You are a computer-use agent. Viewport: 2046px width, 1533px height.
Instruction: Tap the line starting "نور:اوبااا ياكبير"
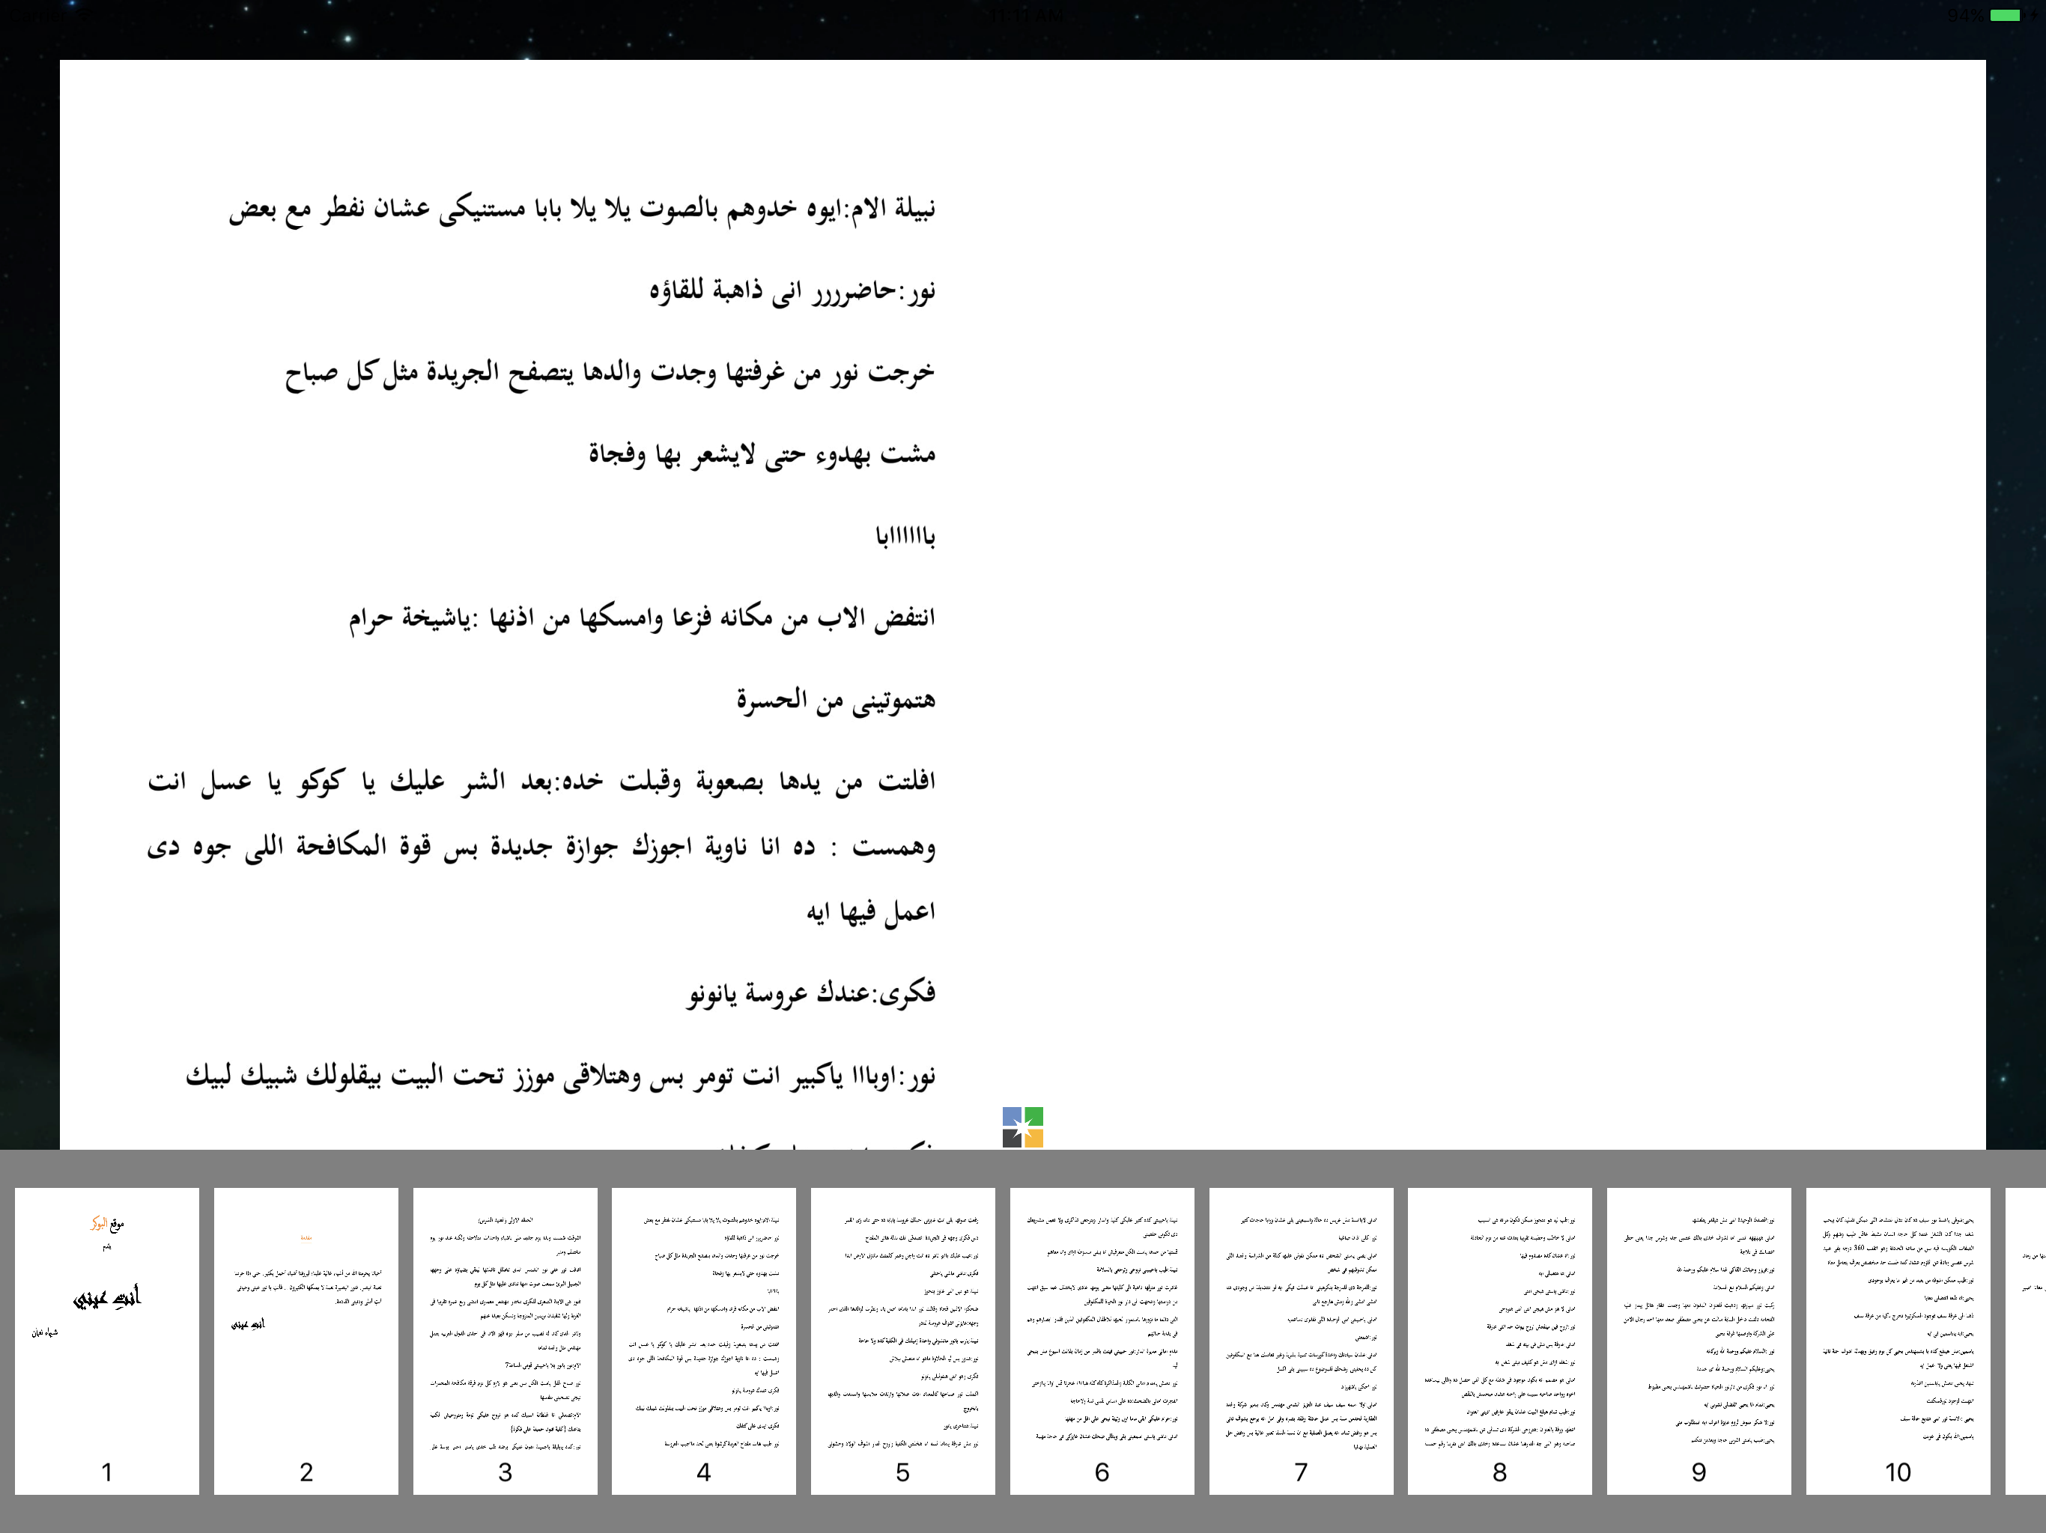[x=562, y=1076]
